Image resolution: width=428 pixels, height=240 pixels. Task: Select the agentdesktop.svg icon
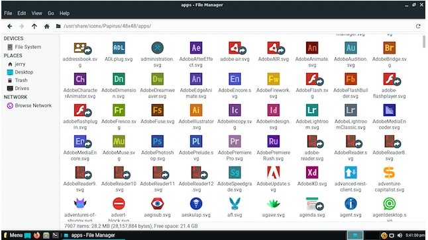[x=389, y=204]
